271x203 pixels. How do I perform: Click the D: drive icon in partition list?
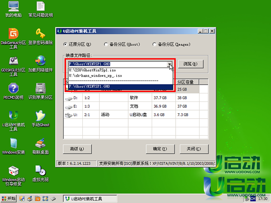click(x=69, y=98)
